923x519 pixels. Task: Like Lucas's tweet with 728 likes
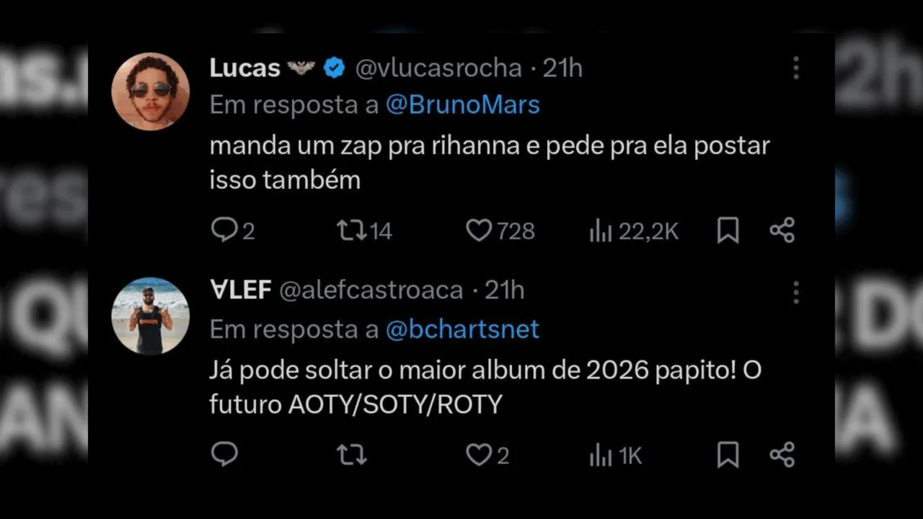pos(478,231)
